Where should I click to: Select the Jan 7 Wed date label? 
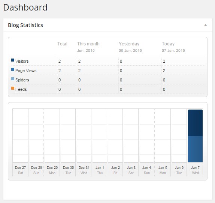(x=195, y=170)
